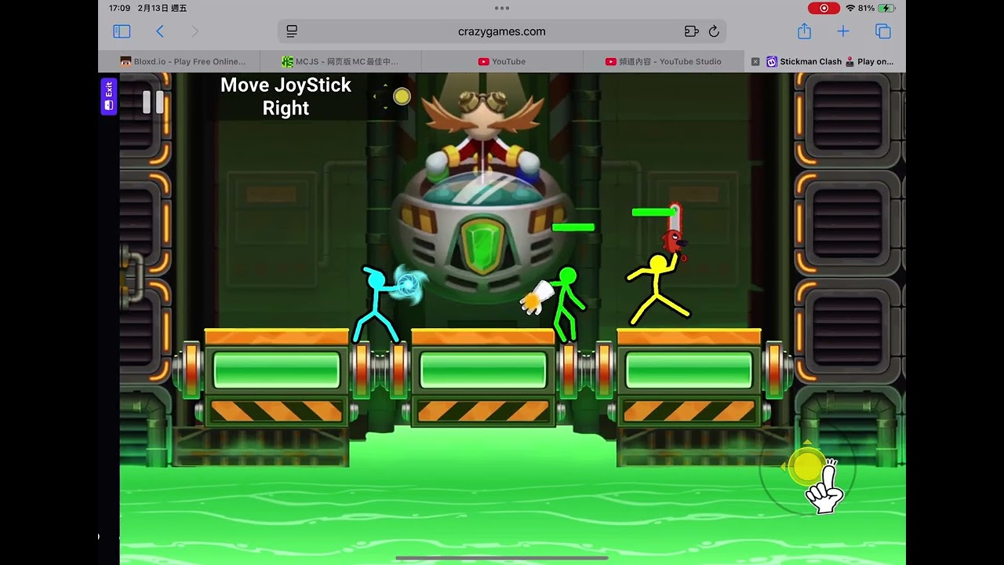The height and width of the screenshot is (565, 1004).
Task: Tap the battery status icon
Action: coord(886,8)
